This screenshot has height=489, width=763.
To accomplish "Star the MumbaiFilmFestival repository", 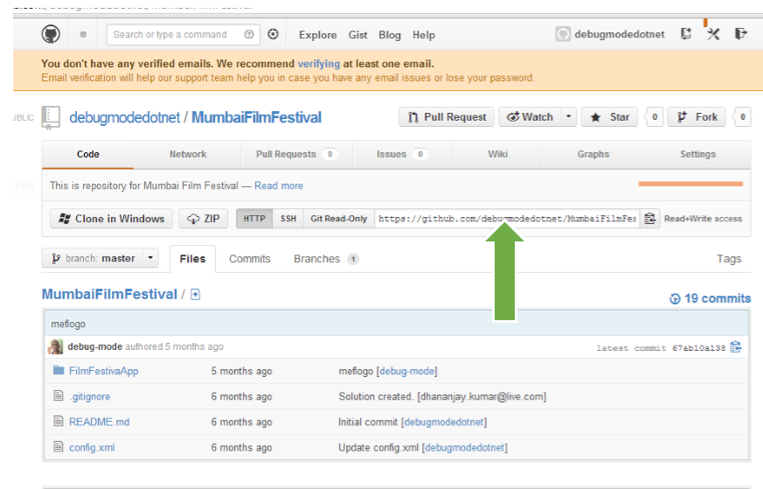I will 610,117.
